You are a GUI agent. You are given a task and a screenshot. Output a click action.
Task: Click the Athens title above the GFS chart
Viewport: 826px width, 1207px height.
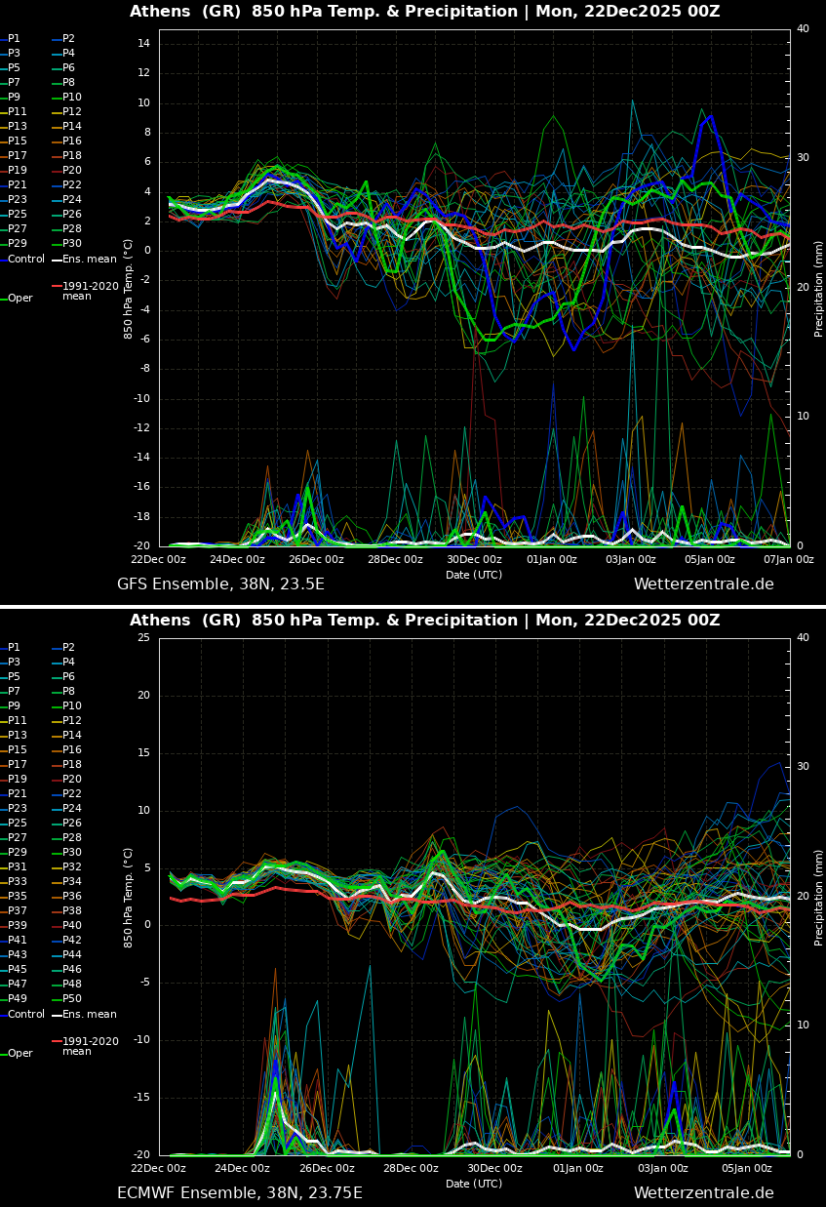[424, 12]
